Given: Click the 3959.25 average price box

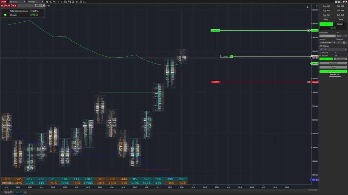Looking at the screenshot, I should click(x=340, y=24).
